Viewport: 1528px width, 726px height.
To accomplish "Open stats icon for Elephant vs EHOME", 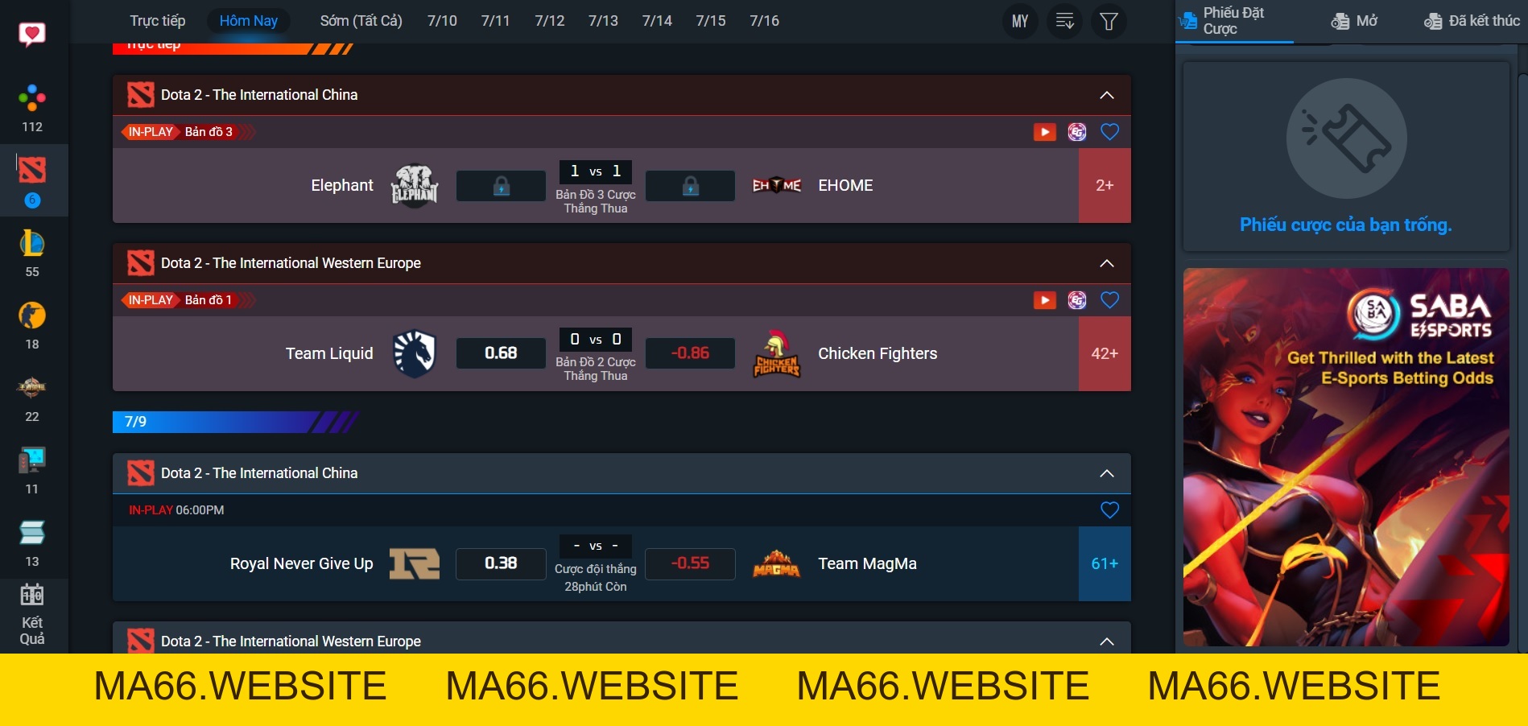I will [1077, 132].
